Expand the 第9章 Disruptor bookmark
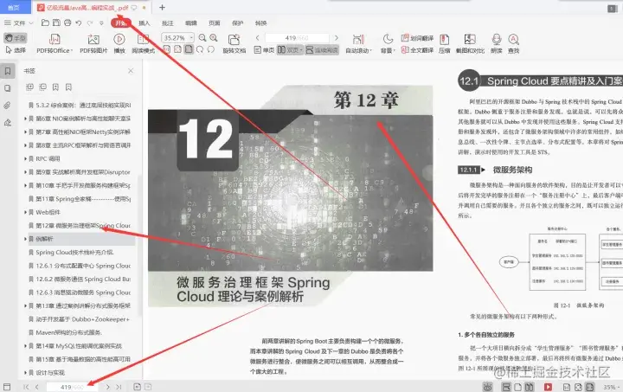The height and width of the screenshot is (392, 623). (x=25, y=172)
